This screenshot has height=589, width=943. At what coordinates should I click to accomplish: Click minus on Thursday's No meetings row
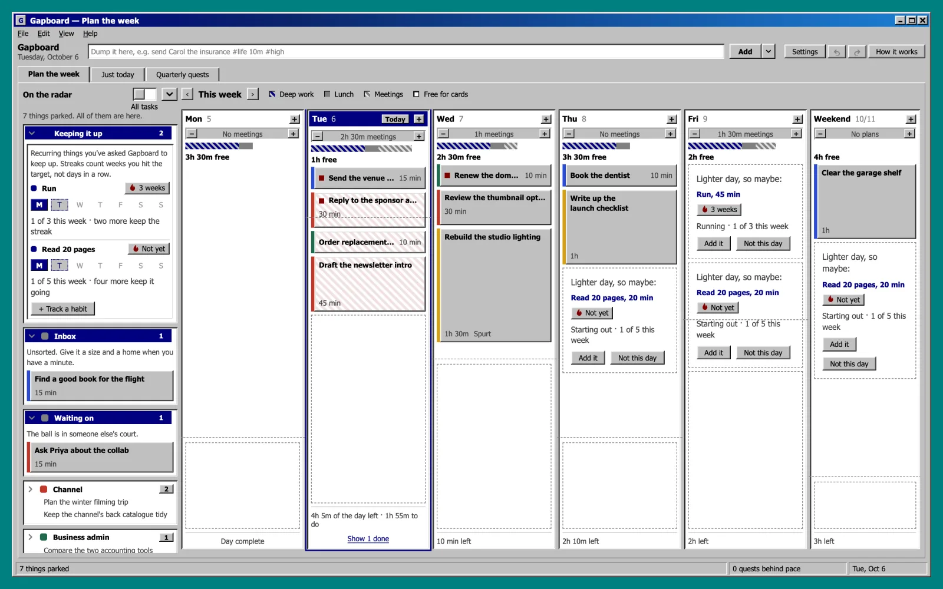tap(569, 134)
